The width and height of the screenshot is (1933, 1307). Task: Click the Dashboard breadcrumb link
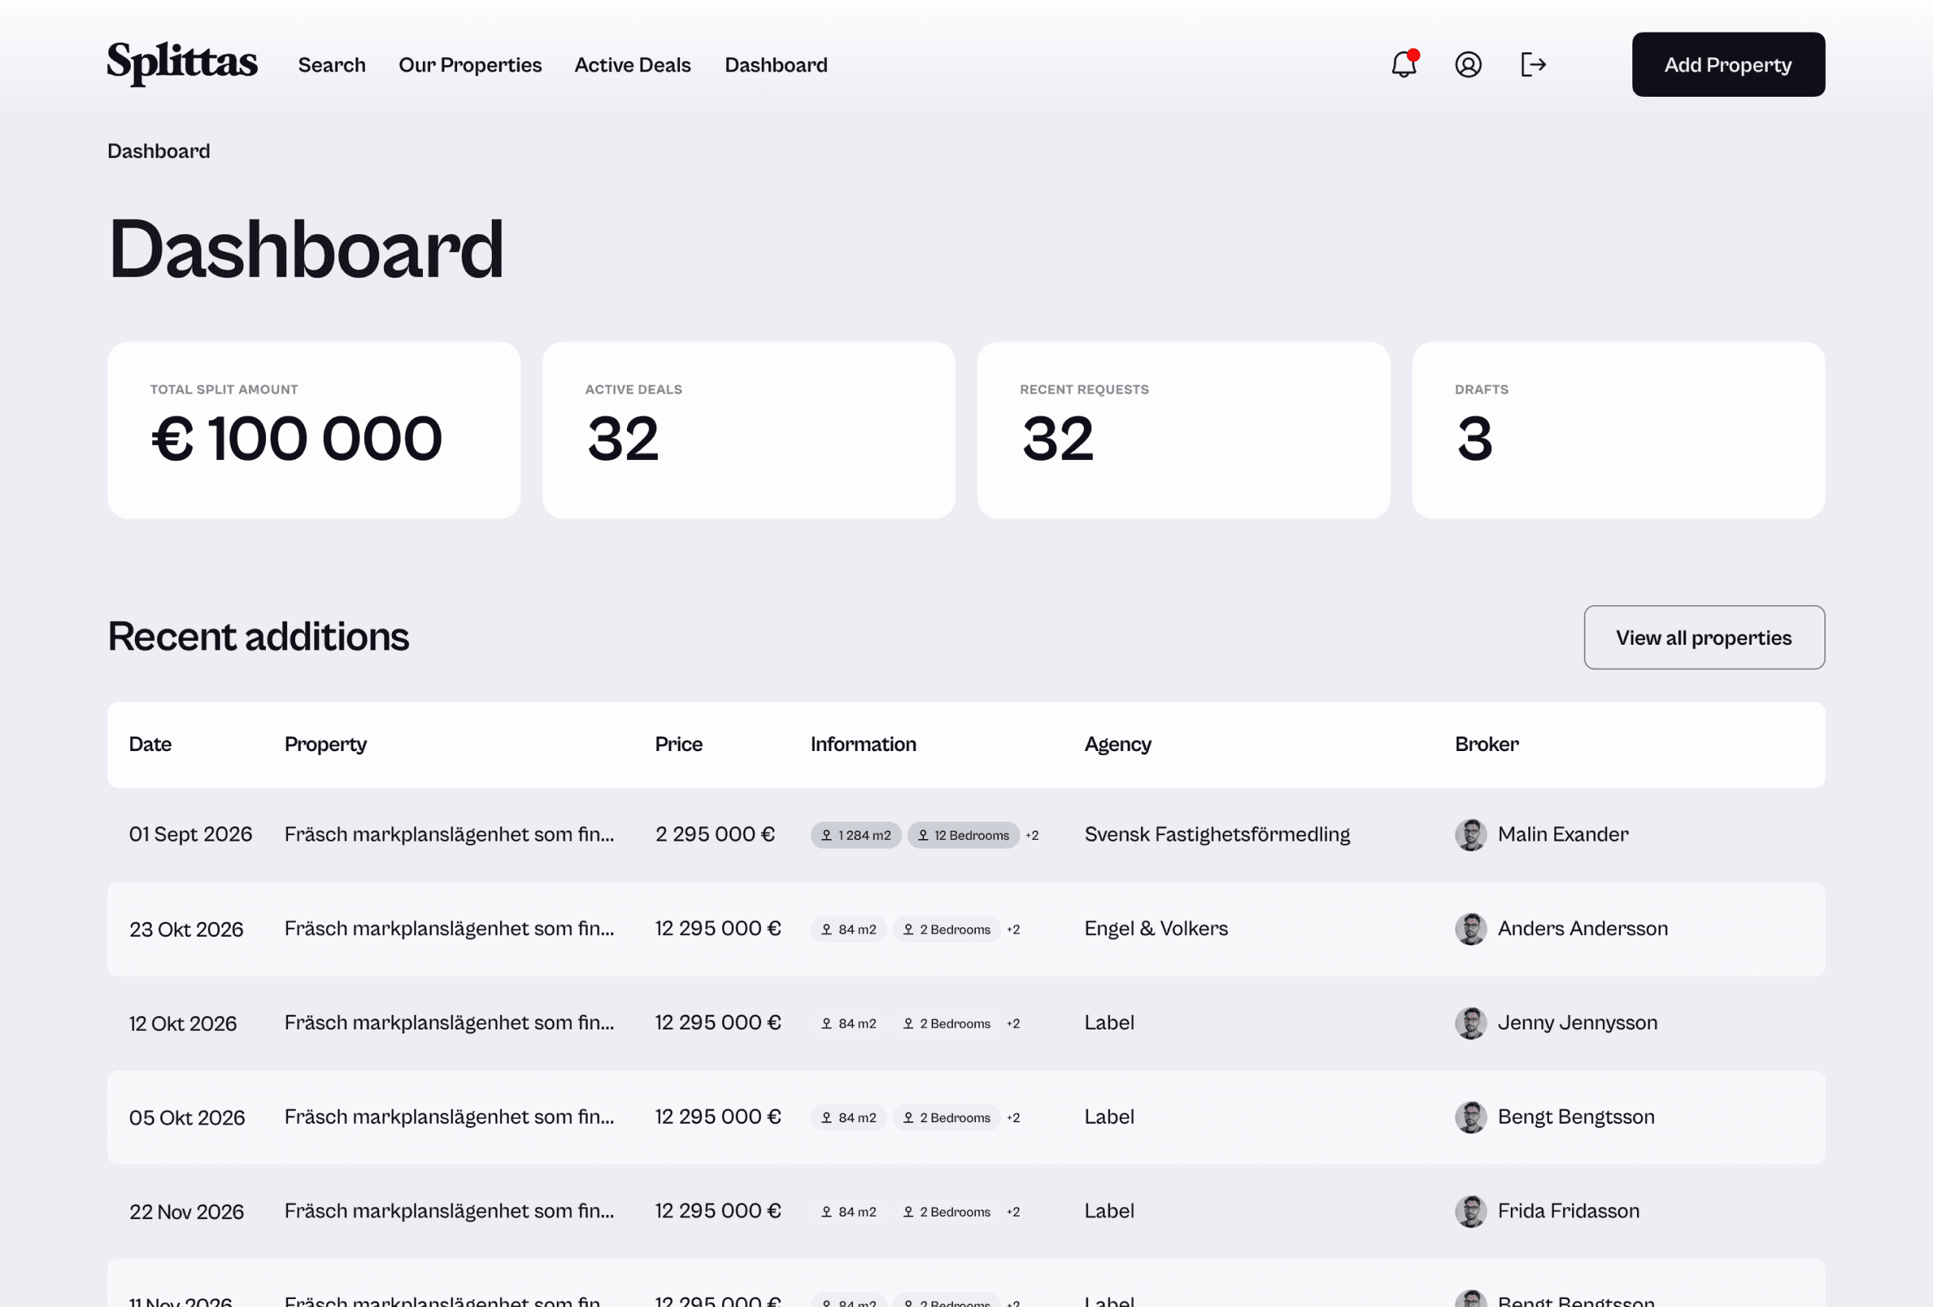(159, 151)
